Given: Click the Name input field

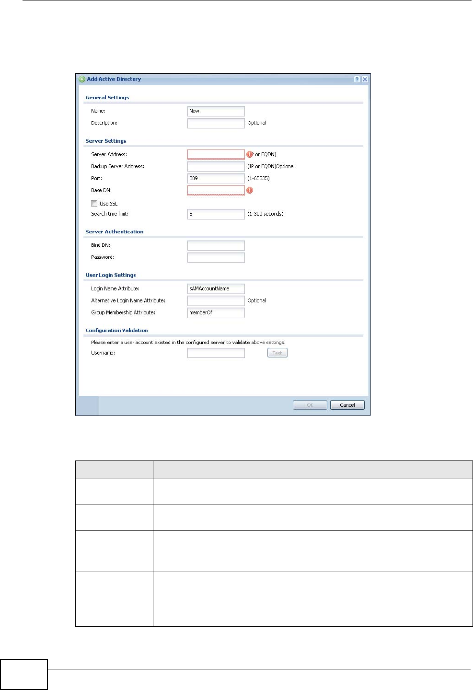Looking at the screenshot, I should 216,111.
